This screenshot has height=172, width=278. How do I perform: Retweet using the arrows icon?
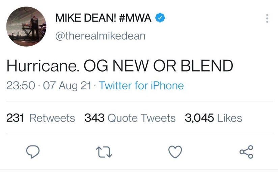coord(104,152)
